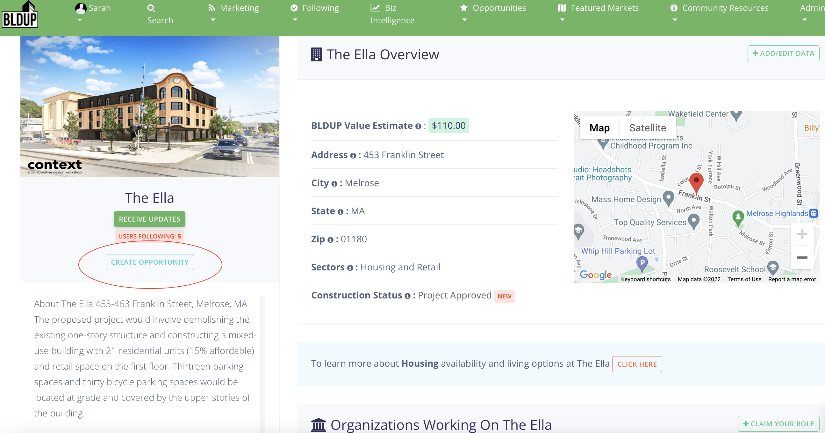This screenshot has width=825, height=433.
Task: Switch map to Satellite view
Action: [x=647, y=128]
